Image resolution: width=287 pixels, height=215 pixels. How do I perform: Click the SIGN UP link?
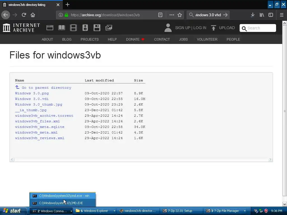[x=183, y=28]
